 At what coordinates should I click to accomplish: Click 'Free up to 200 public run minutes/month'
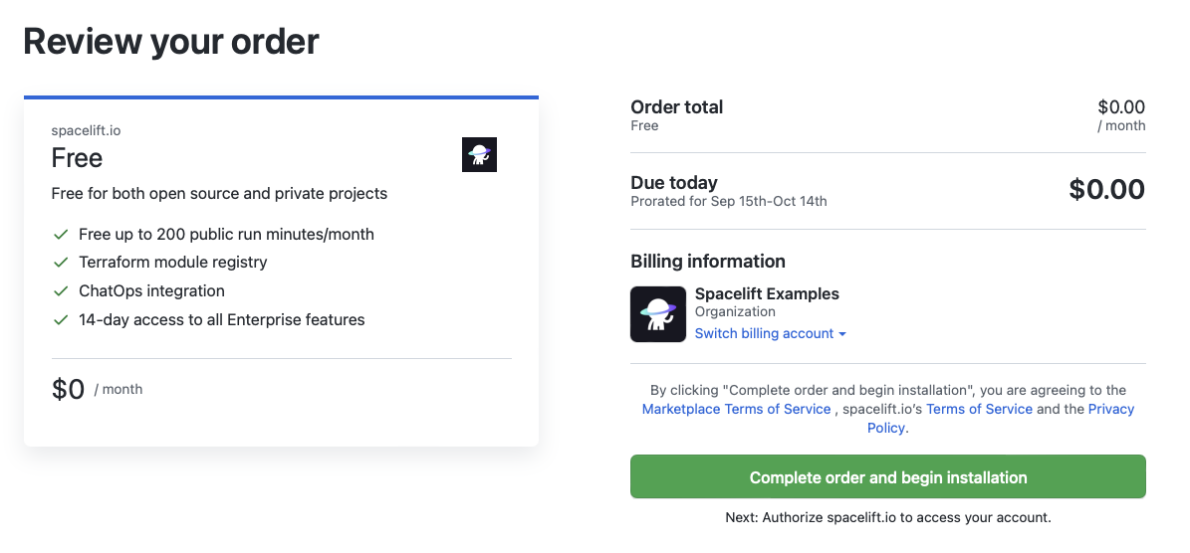[x=226, y=235]
